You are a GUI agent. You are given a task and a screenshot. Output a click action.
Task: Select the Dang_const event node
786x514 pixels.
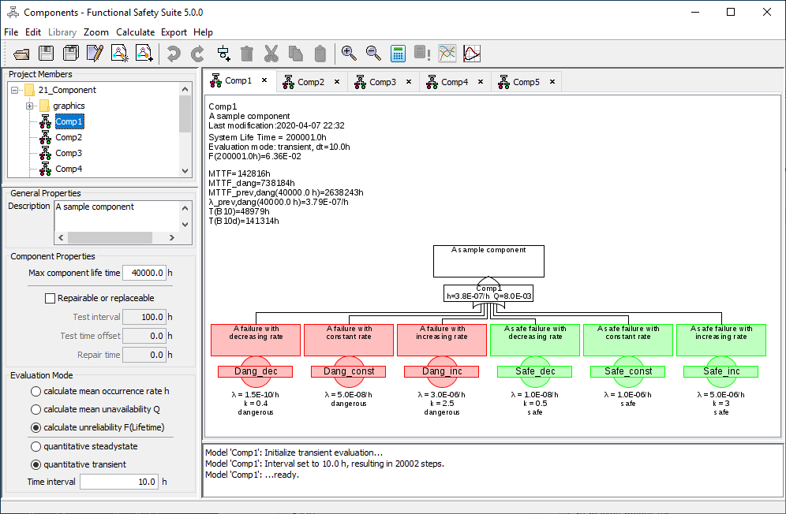pyautogui.click(x=348, y=371)
